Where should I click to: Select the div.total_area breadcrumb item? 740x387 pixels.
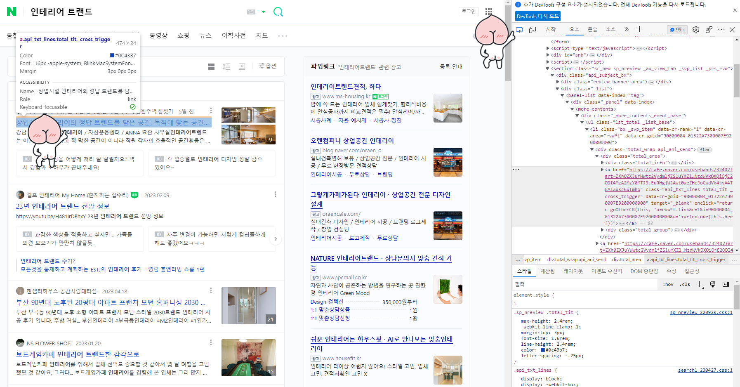tap(626, 260)
